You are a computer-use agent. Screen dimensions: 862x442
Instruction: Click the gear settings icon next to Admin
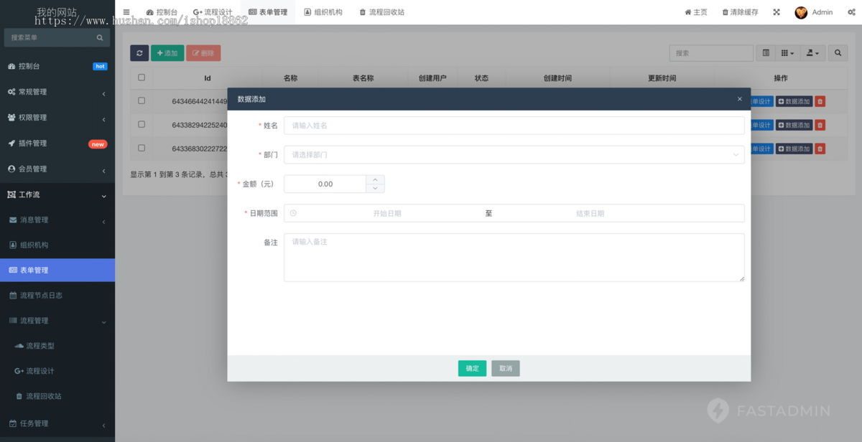851,12
